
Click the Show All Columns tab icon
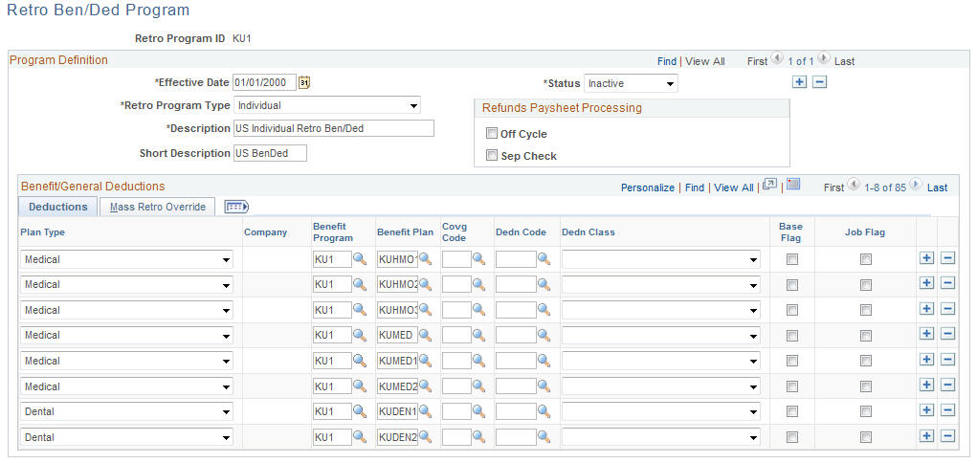click(236, 207)
